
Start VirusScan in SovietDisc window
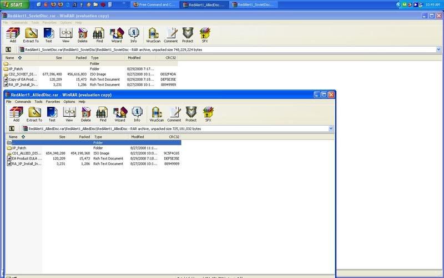[x=153, y=35]
